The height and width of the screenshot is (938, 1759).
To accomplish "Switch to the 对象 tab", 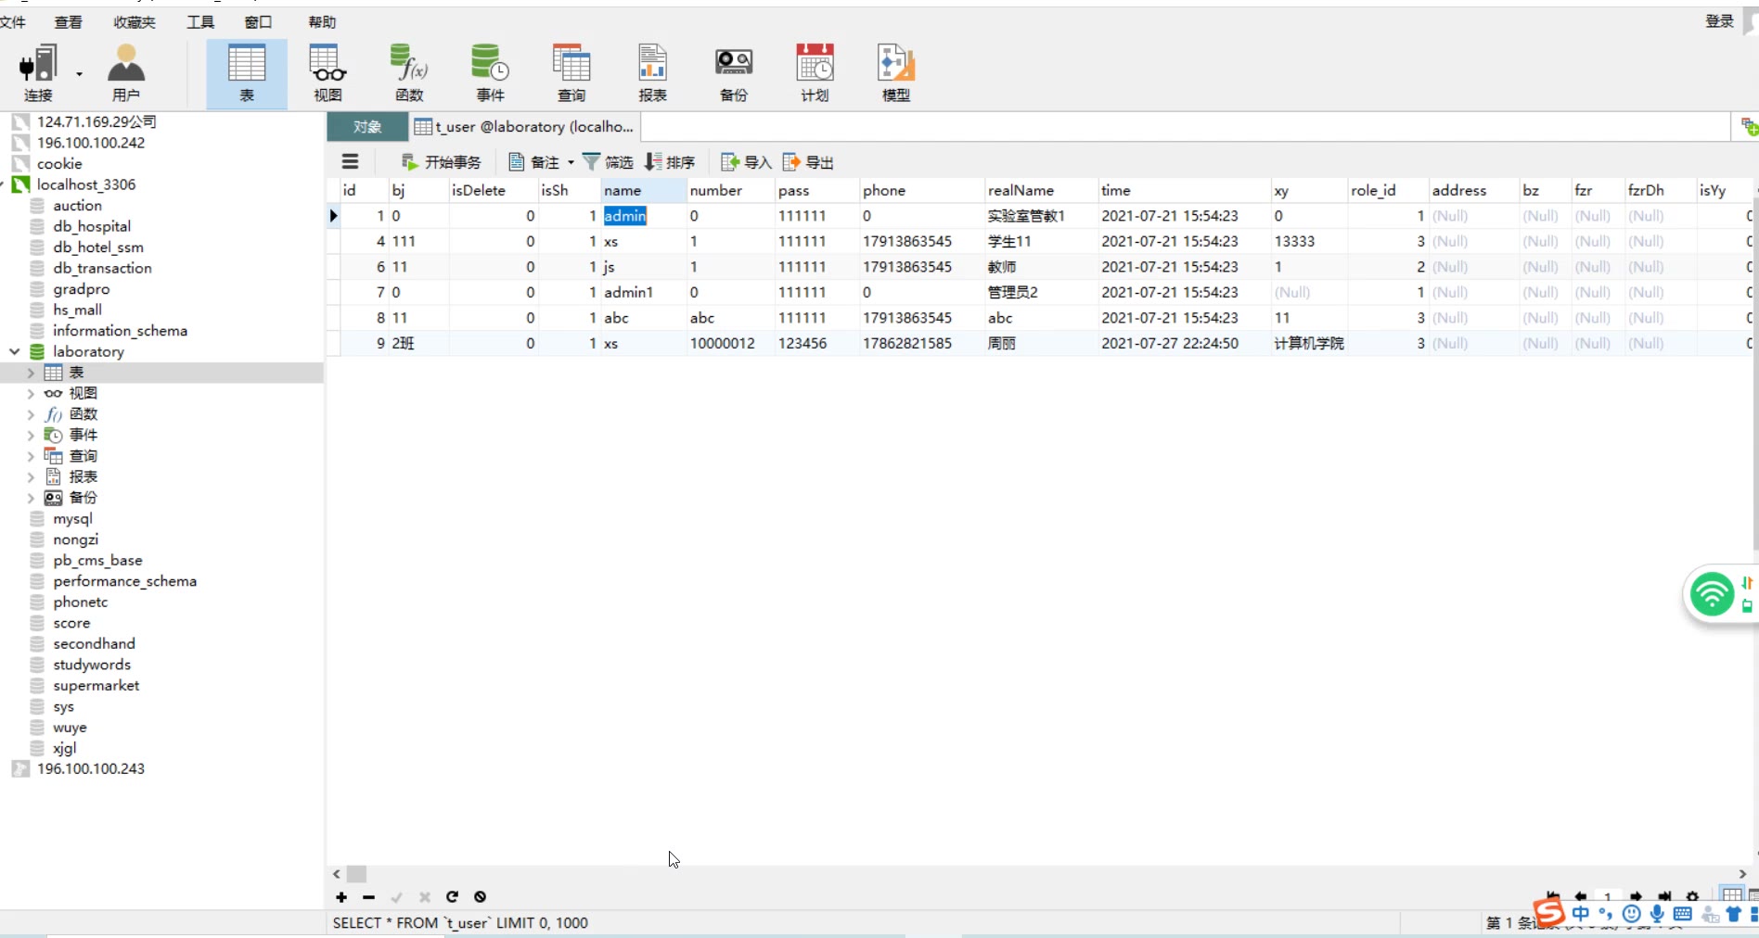I will pyautogui.click(x=367, y=127).
